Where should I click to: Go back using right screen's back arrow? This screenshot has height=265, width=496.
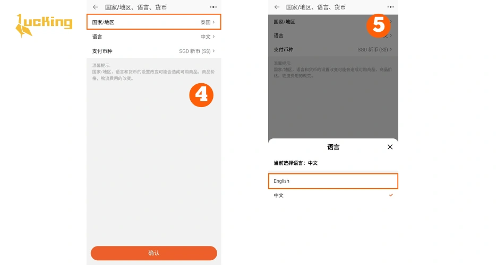(277, 7)
